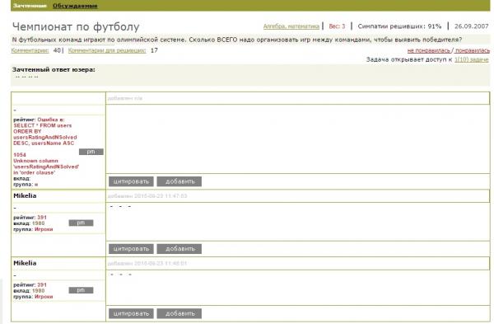Image resolution: width=494 pixels, height=324 pixels.
Task: Open the 1(10) задаче link
Action: tap(471, 59)
